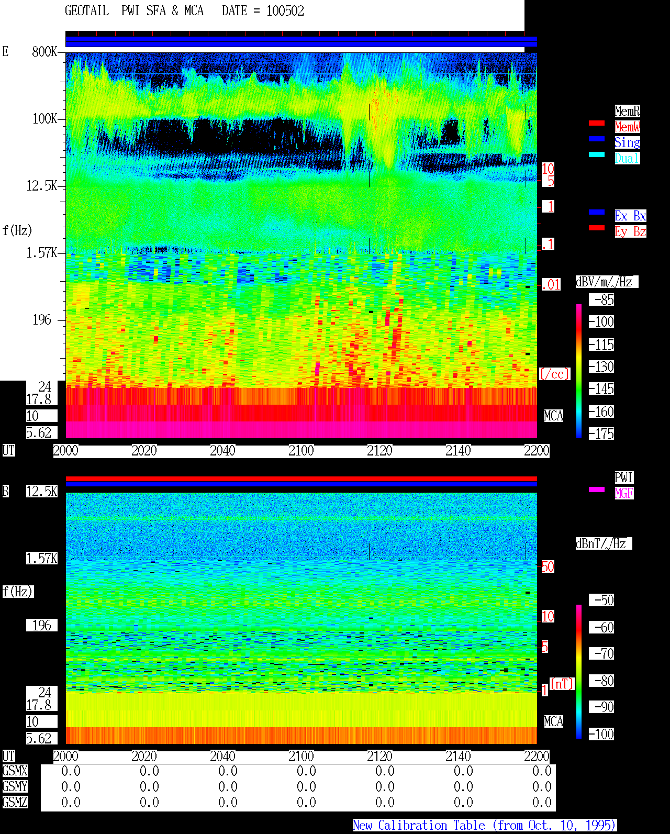
Task: Click the GSMZ row label
Action: (15, 802)
